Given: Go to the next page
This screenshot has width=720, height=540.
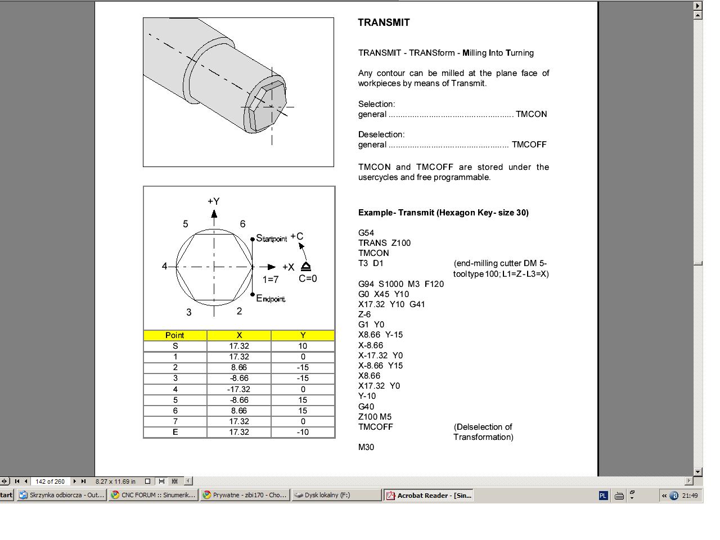Looking at the screenshot, I should (x=75, y=481).
